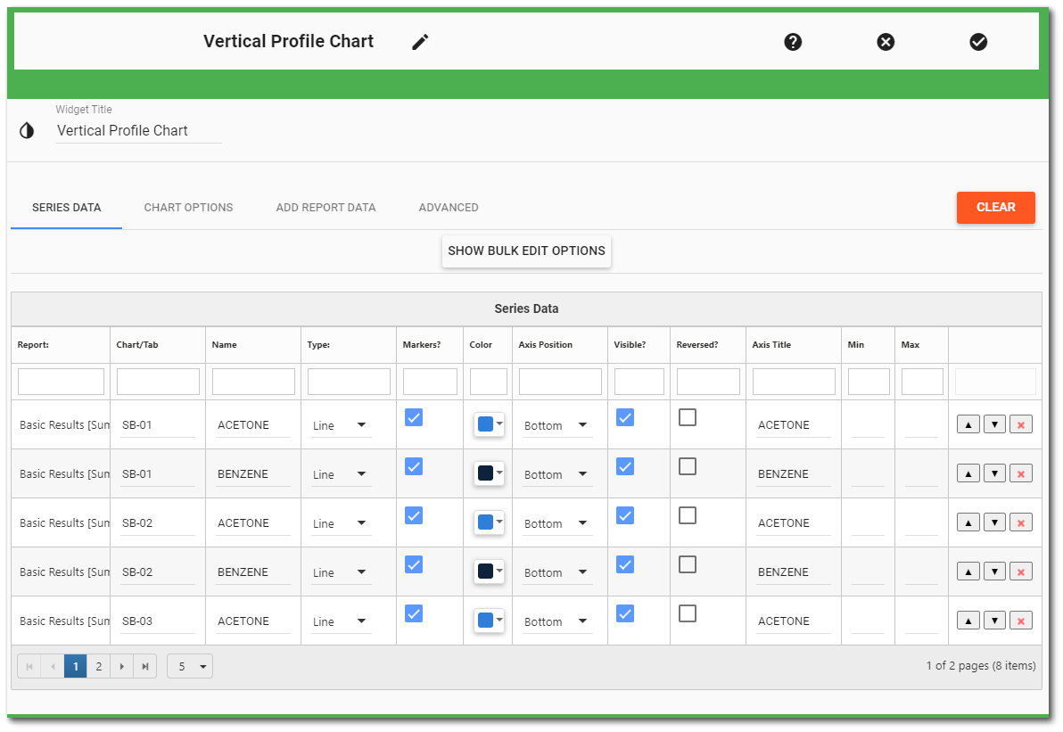Image resolution: width=1063 pixels, height=732 pixels.
Task: Cancel changes using the circled X icon
Action: pos(886,41)
